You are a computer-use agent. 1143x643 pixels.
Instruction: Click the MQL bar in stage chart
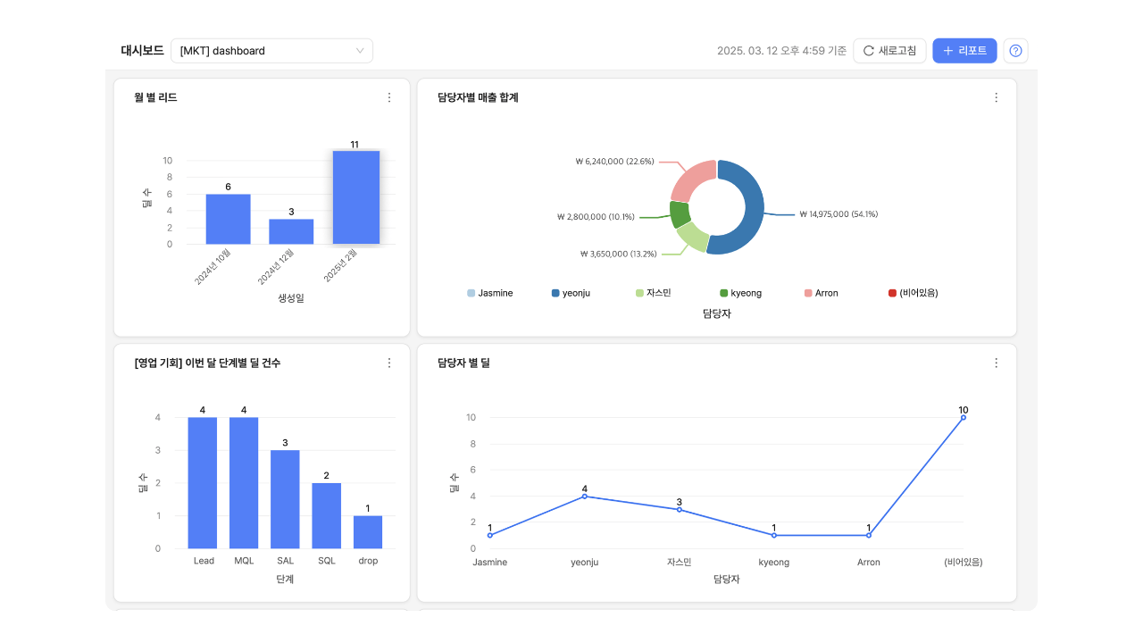coord(244,482)
